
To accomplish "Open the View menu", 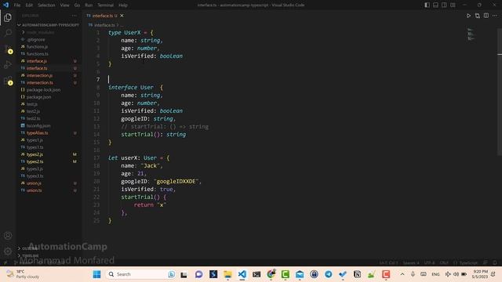I will click(64, 5).
